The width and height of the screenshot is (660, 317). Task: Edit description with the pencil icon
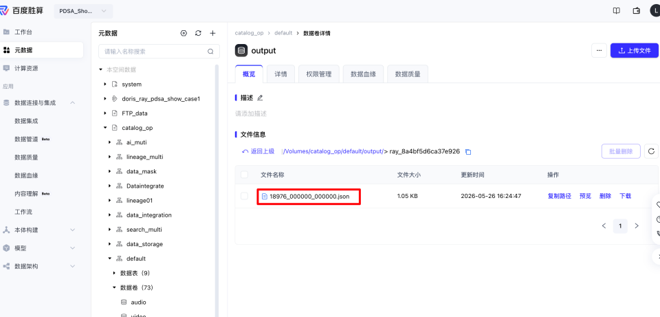(260, 98)
